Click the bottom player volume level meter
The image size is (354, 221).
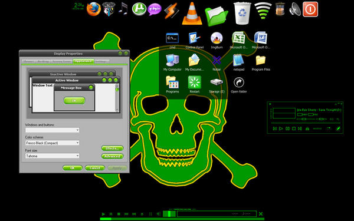(x=169, y=214)
